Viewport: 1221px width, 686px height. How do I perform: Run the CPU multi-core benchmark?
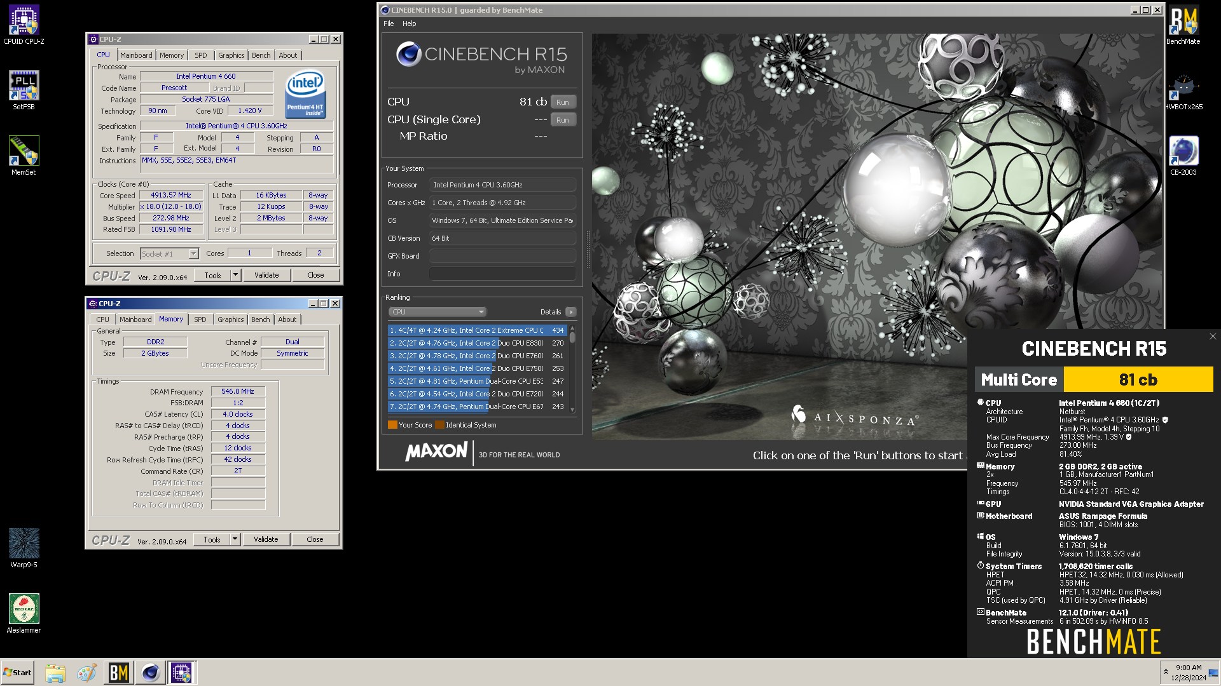pyautogui.click(x=563, y=102)
